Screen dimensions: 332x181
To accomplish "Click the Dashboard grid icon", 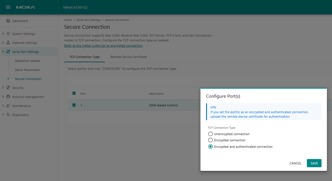I will click(8, 21).
